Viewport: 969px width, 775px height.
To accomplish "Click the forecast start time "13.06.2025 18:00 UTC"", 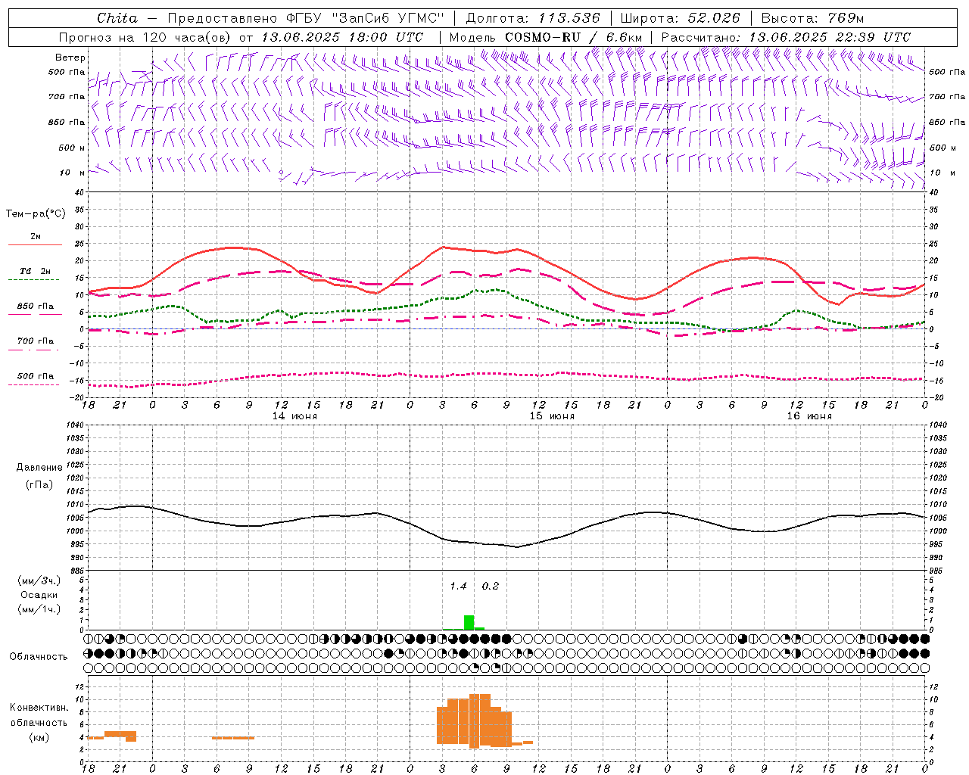I will 342,37.
